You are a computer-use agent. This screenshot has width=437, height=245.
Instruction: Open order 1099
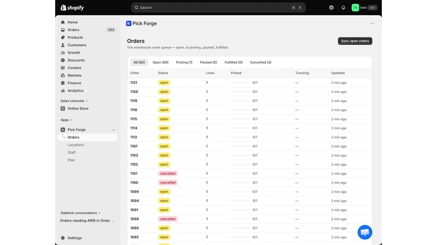pyautogui.click(x=250, y=192)
